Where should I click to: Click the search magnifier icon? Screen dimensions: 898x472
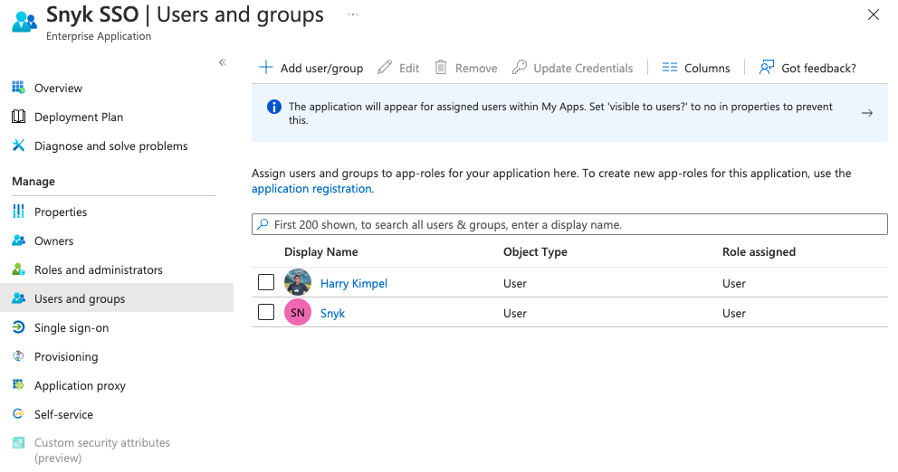pyautogui.click(x=263, y=224)
